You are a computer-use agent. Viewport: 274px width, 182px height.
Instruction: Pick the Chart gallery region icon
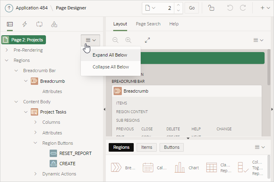click(x=180, y=167)
